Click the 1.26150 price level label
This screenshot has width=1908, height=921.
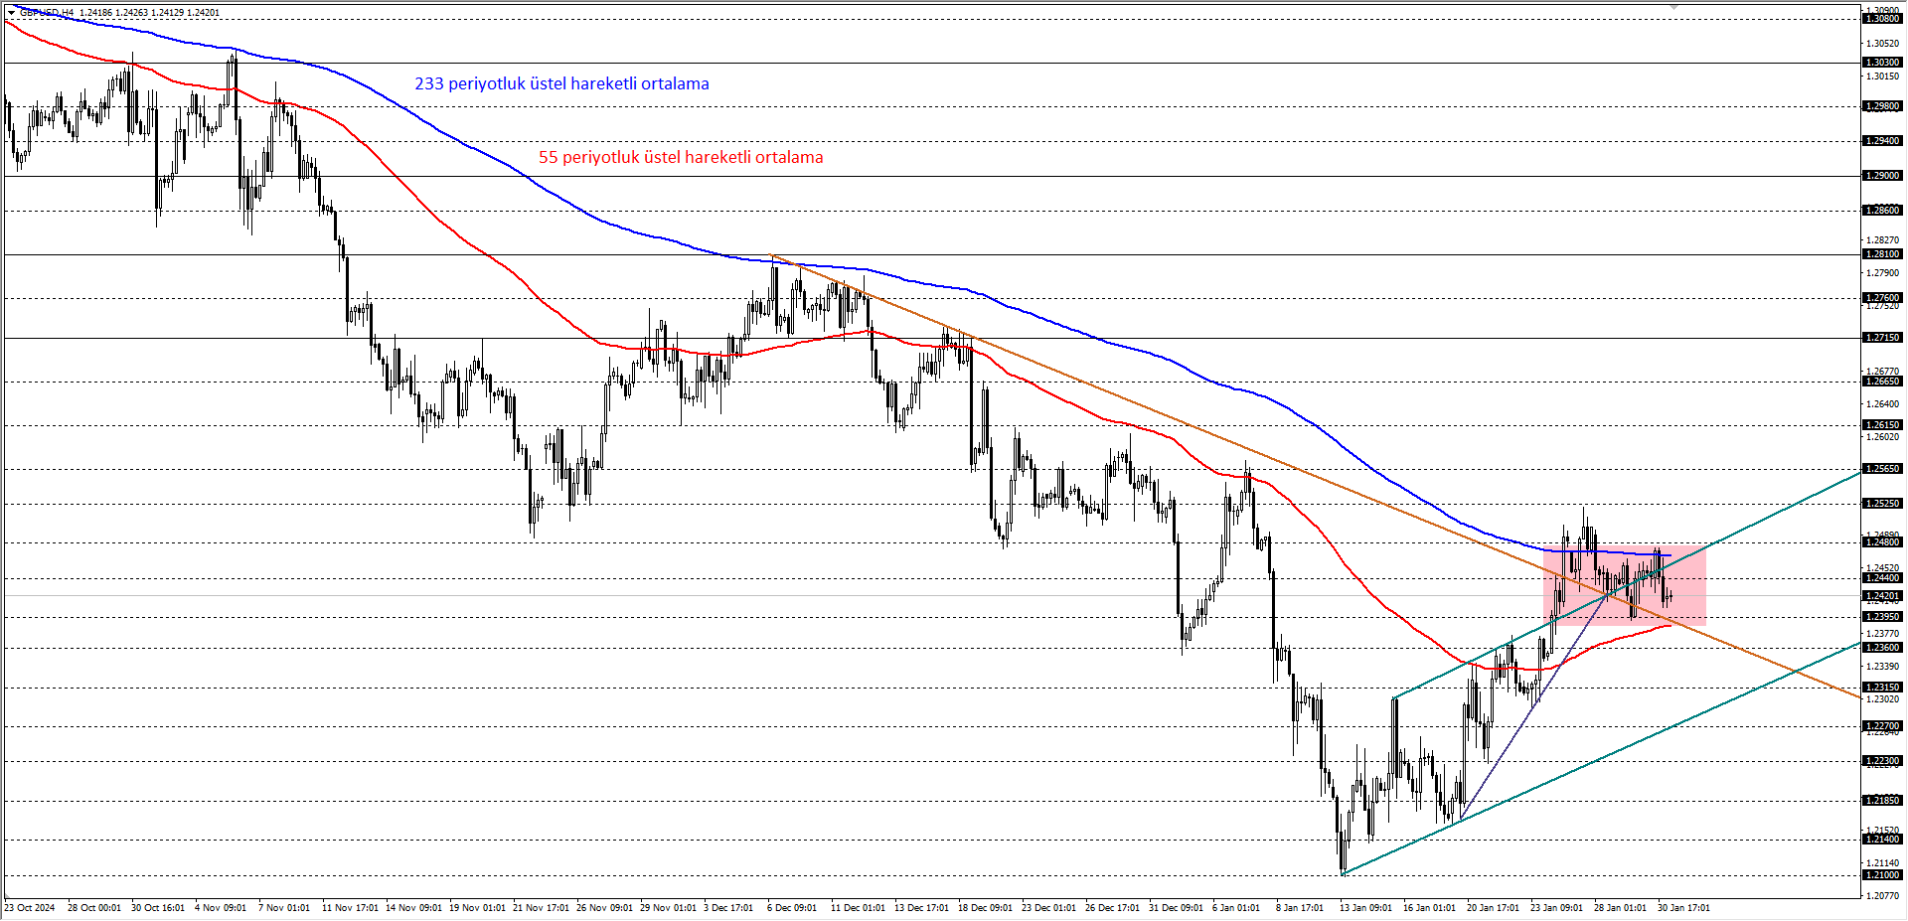[1882, 425]
